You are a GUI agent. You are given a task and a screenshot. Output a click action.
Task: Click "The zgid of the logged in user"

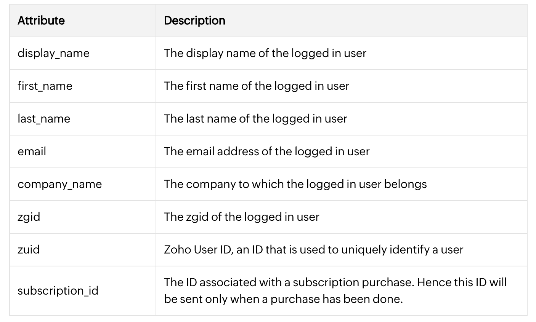coord(242,217)
